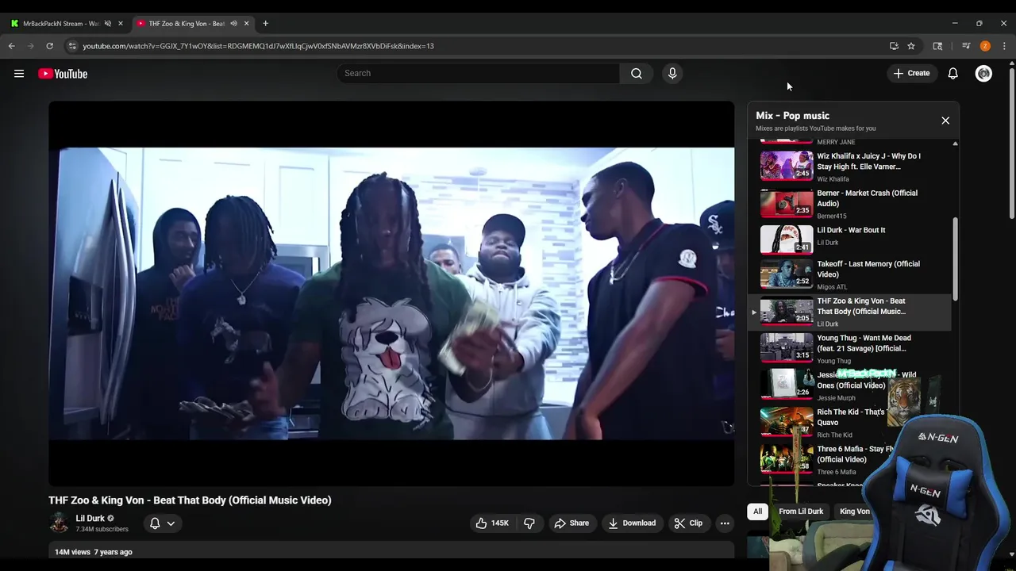Screen dimensions: 1016x571
Task: Click the URL address bar
Action: [x=476, y=46]
